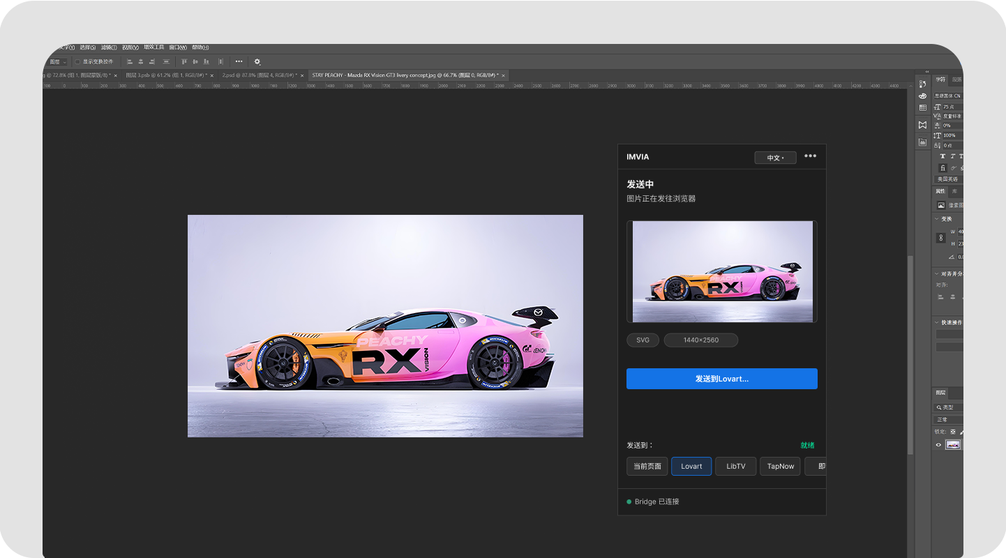Open the 选择(S) menu
1006x558 pixels.
pos(88,47)
